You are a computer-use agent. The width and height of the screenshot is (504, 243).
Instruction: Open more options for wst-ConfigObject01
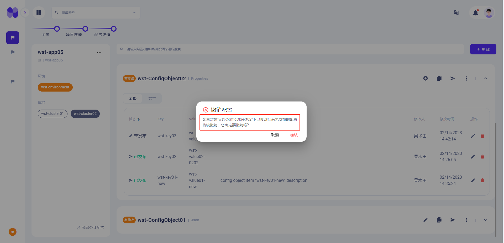click(x=466, y=220)
